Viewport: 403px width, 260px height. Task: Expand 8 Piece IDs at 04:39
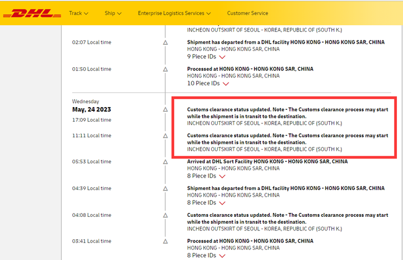pos(206,203)
